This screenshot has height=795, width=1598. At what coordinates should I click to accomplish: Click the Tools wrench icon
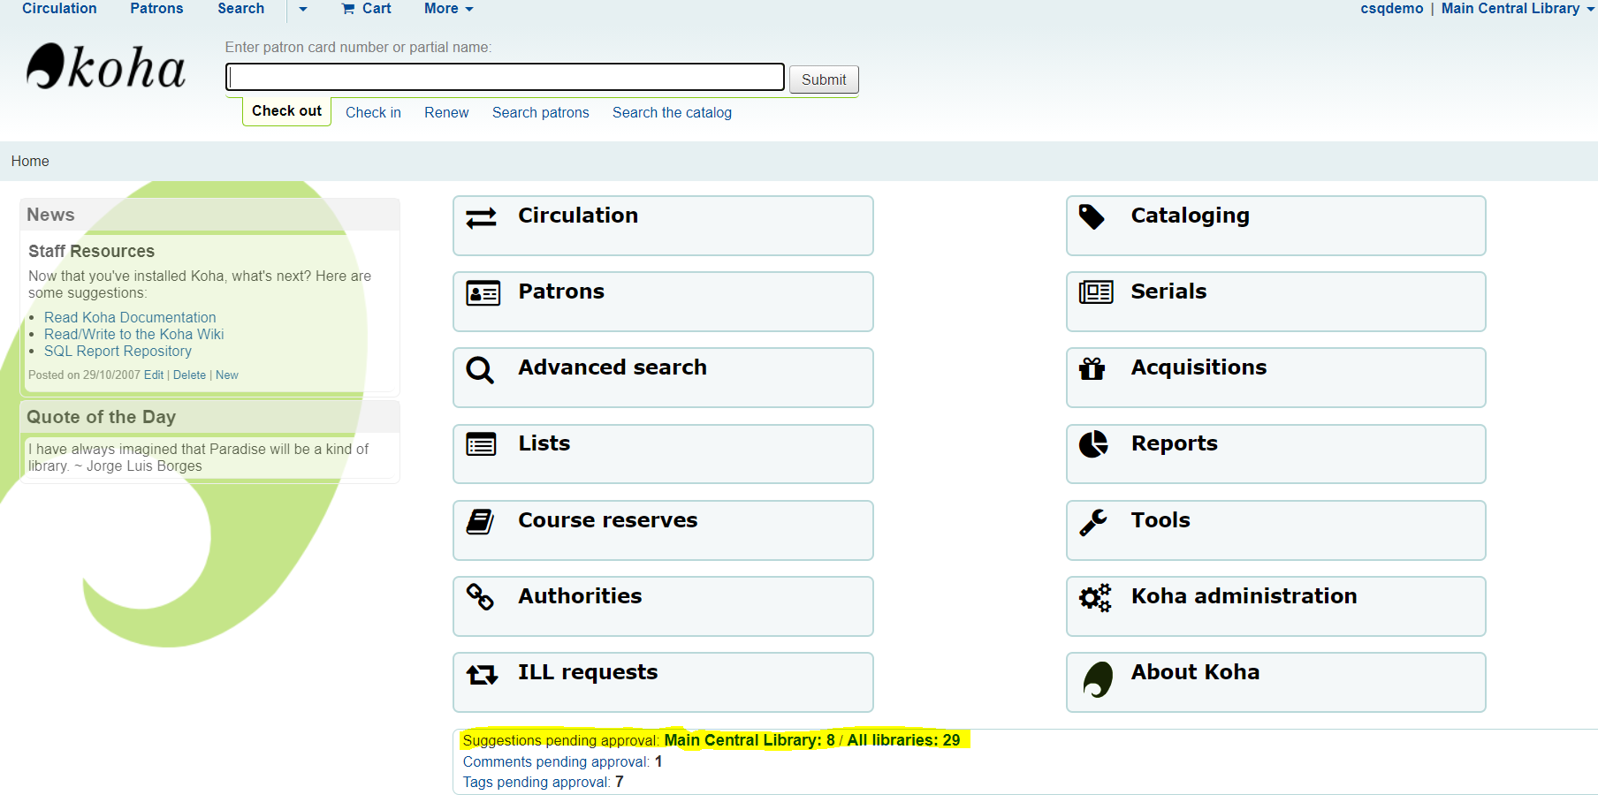1093,522
